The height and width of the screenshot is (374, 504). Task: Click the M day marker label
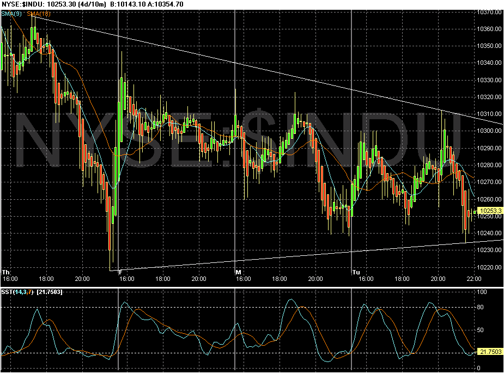[x=238, y=272]
